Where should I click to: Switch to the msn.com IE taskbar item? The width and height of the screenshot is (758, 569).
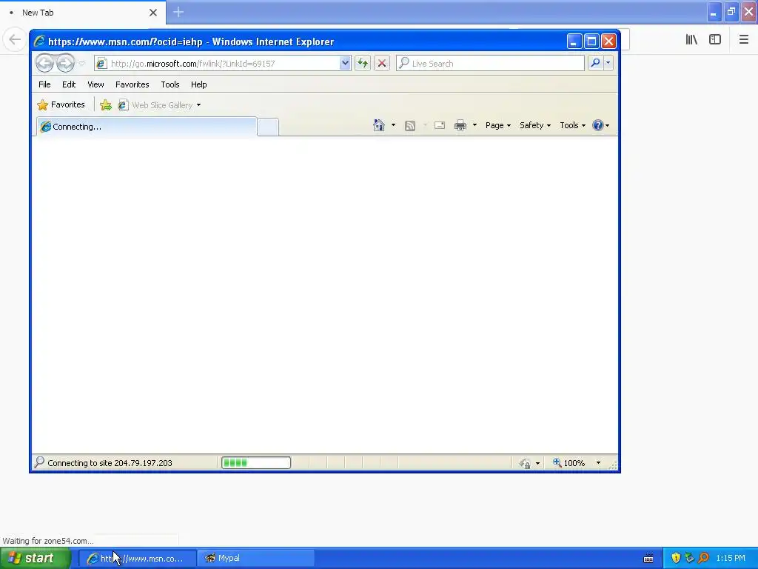(x=137, y=559)
